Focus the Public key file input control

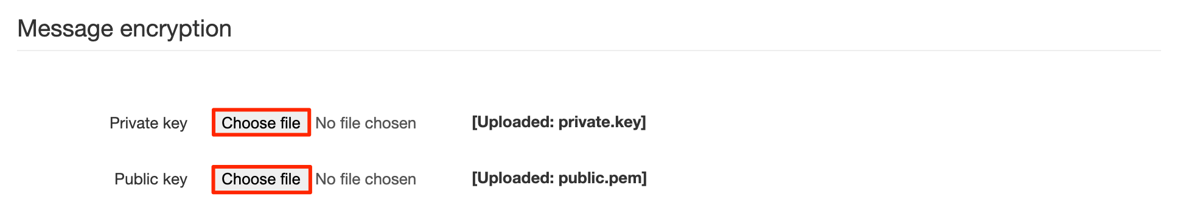pyautogui.click(x=315, y=180)
